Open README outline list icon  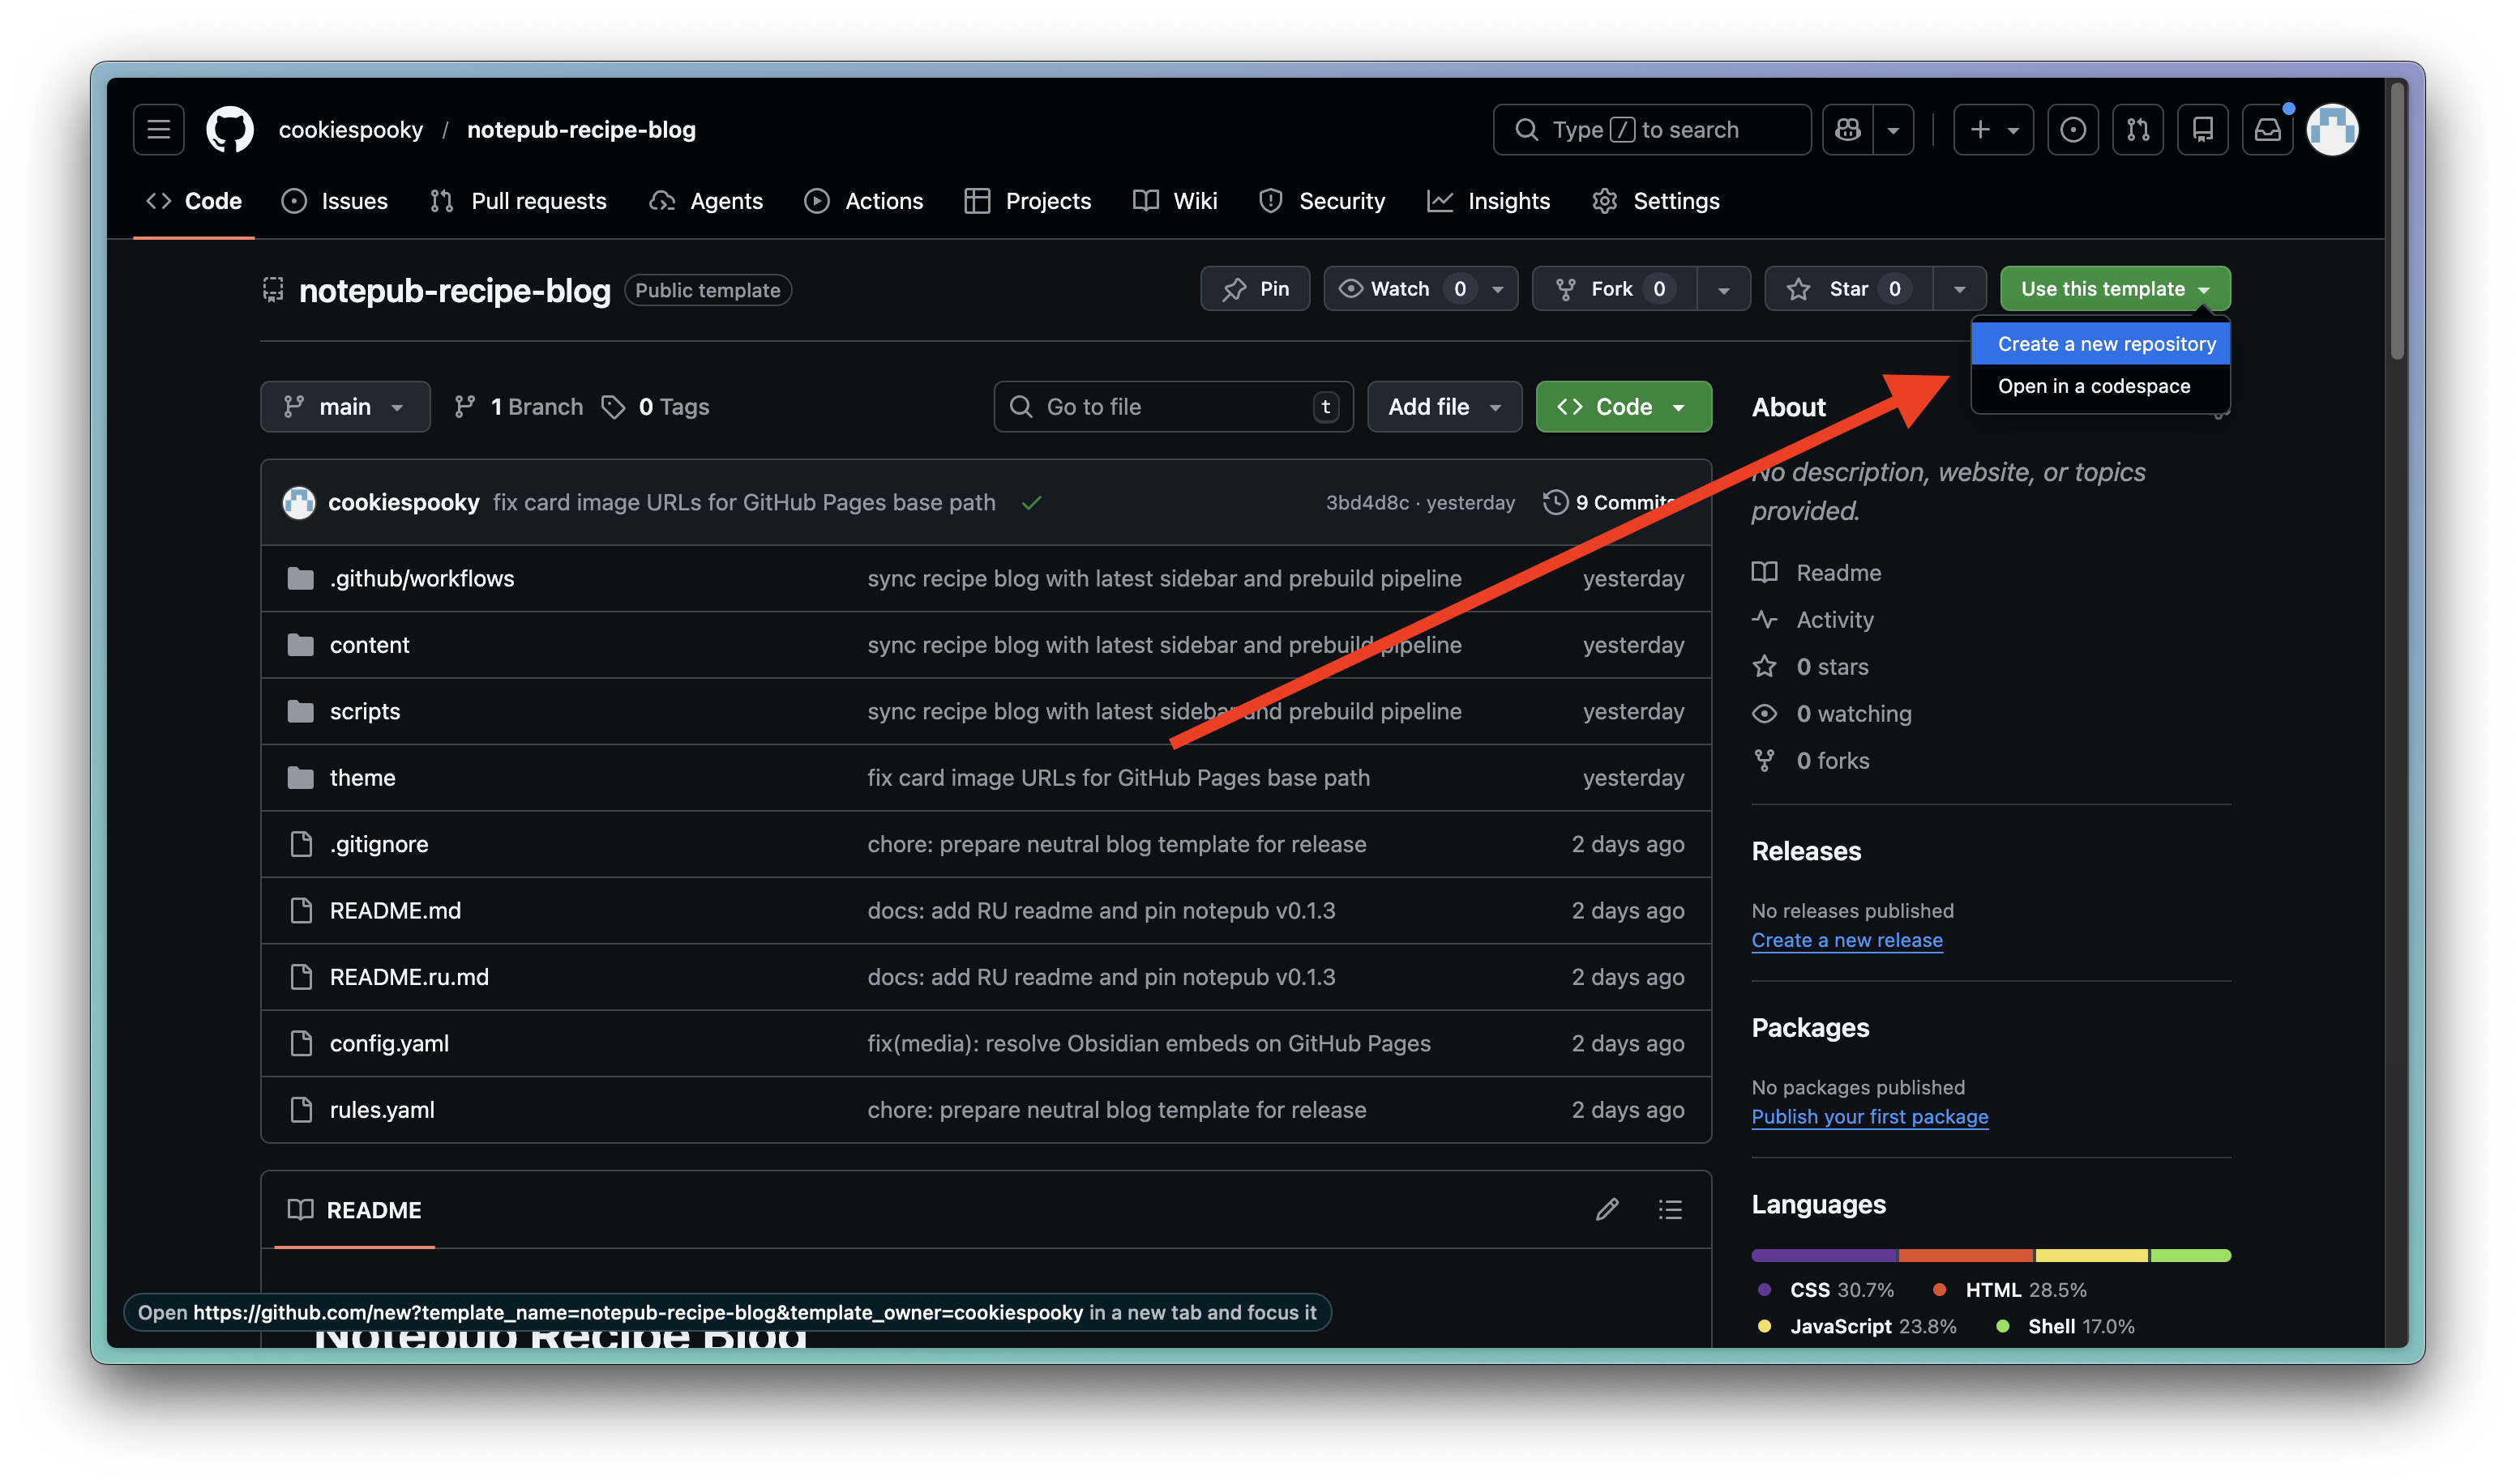[1670, 1209]
